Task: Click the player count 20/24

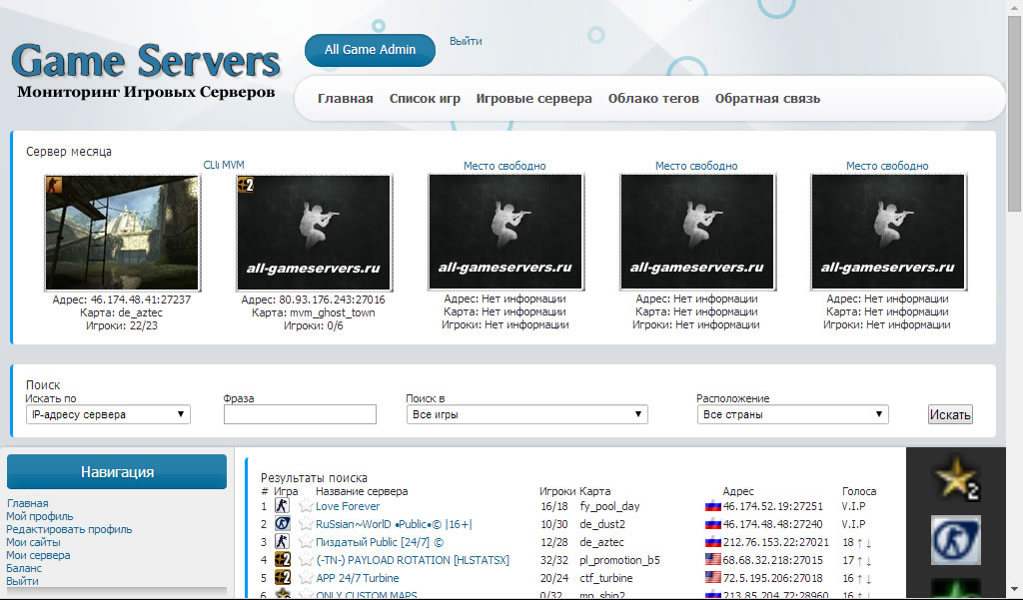Action: (553, 578)
